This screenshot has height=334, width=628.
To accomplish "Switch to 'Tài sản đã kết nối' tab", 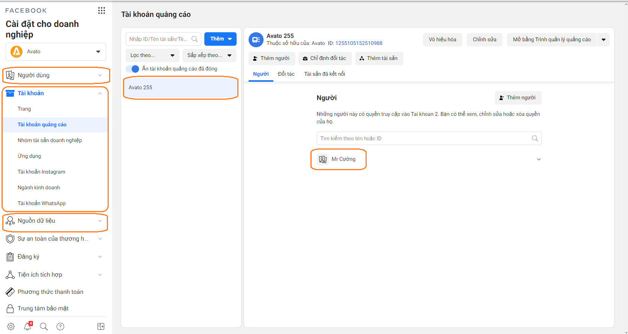I will (x=324, y=74).
